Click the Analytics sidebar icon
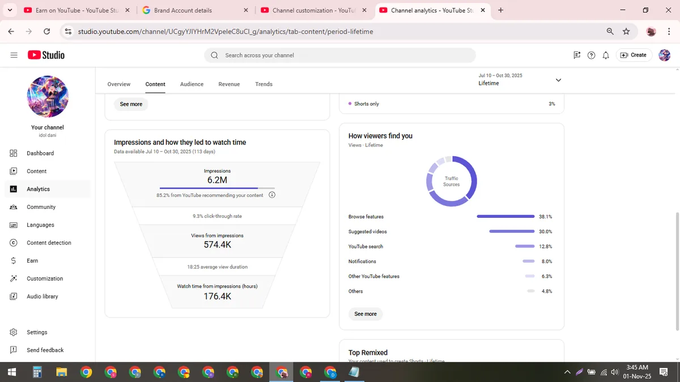This screenshot has height=382, width=680. (x=14, y=189)
